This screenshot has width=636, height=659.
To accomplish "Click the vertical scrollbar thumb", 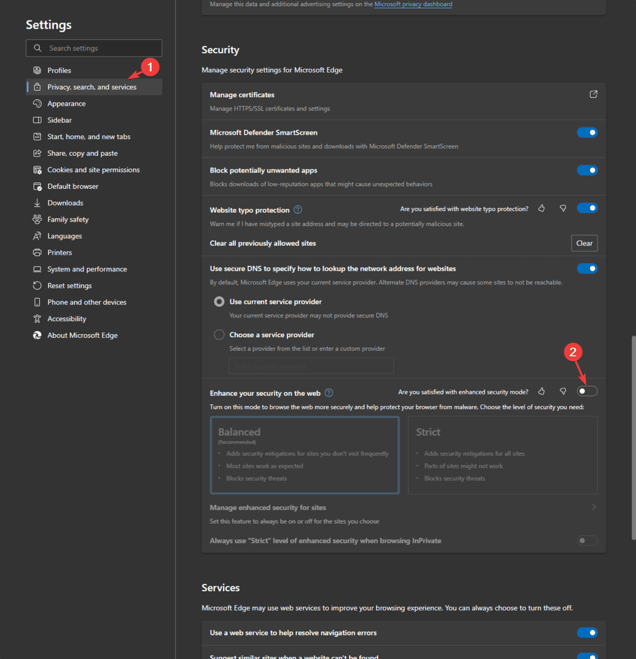I will [x=634, y=437].
